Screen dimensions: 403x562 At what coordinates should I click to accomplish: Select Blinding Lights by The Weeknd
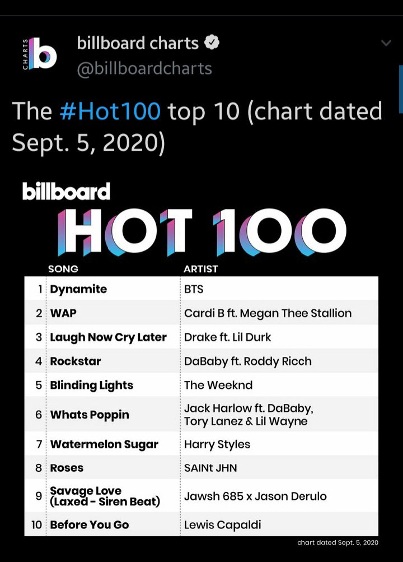pyautogui.click(x=201, y=384)
